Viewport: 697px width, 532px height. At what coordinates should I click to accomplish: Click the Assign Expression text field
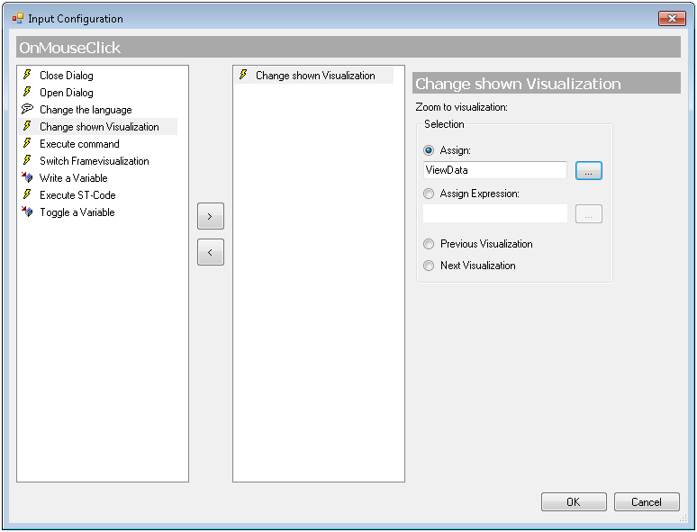pos(494,213)
